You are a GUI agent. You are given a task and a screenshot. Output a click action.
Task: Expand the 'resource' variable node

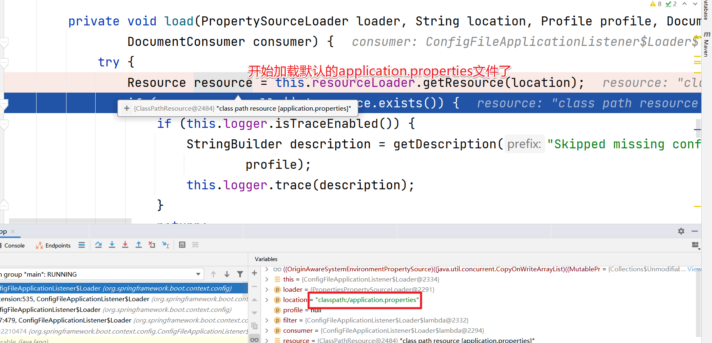coord(267,340)
